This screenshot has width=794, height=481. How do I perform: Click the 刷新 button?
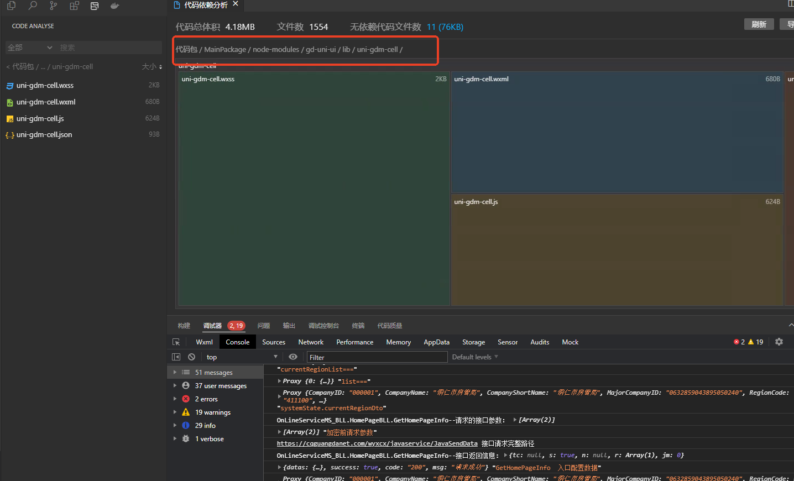coord(759,24)
